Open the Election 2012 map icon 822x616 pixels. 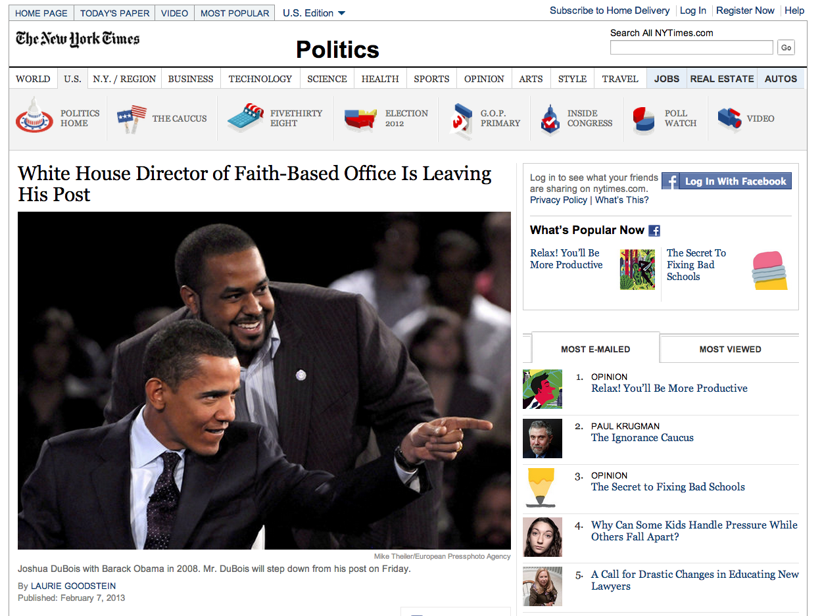(x=360, y=119)
